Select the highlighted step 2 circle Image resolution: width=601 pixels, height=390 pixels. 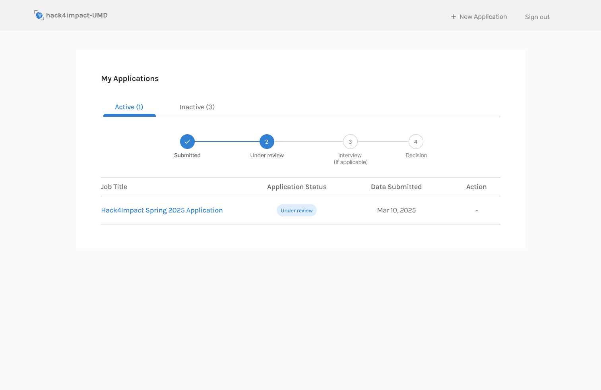(x=267, y=141)
